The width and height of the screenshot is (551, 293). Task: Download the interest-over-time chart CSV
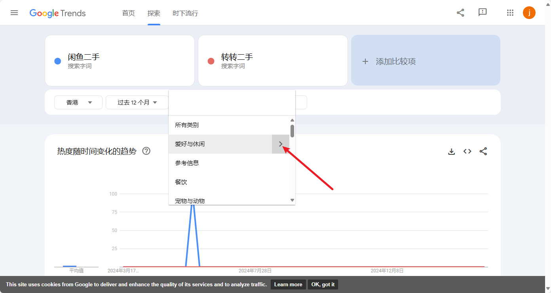[x=452, y=151]
